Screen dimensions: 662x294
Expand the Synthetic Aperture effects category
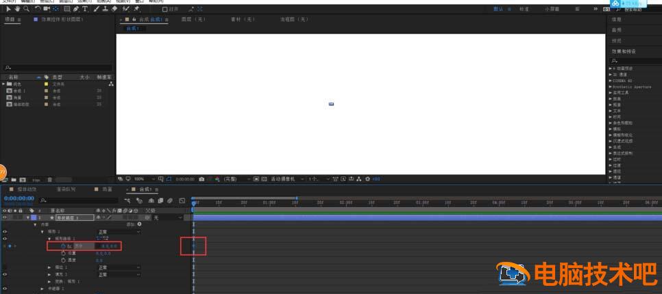pyautogui.click(x=611, y=87)
